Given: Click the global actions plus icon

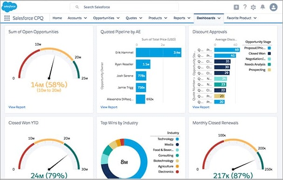Looking at the screenshot, I should pos(236,7).
